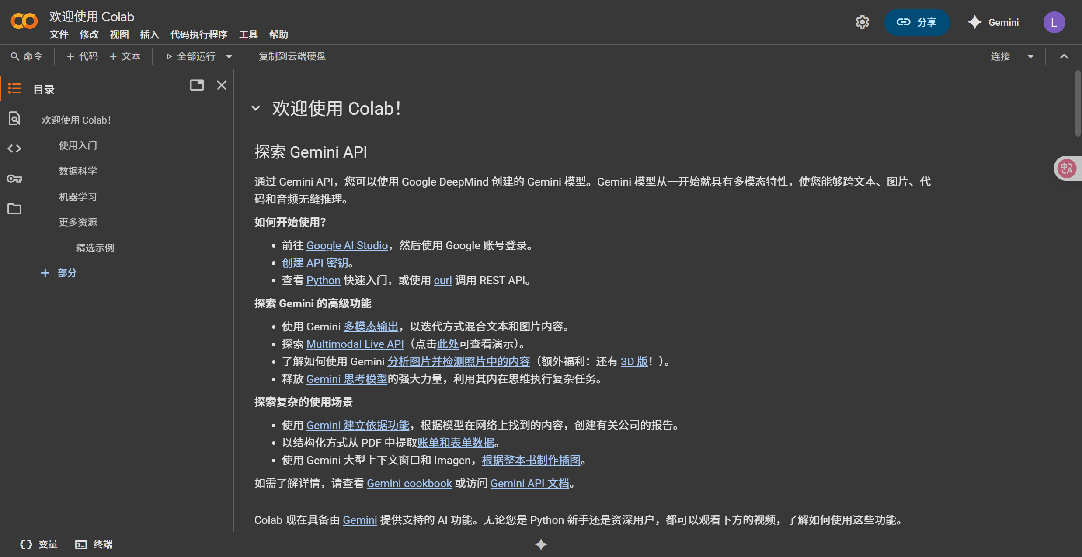Image resolution: width=1082 pixels, height=557 pixels.
Task: Open the secrets key sidebar icon
Action: coord(14,179)
